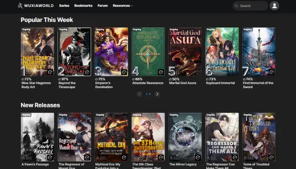Click the thumbs-up 97% rating icon

point(59,79)
